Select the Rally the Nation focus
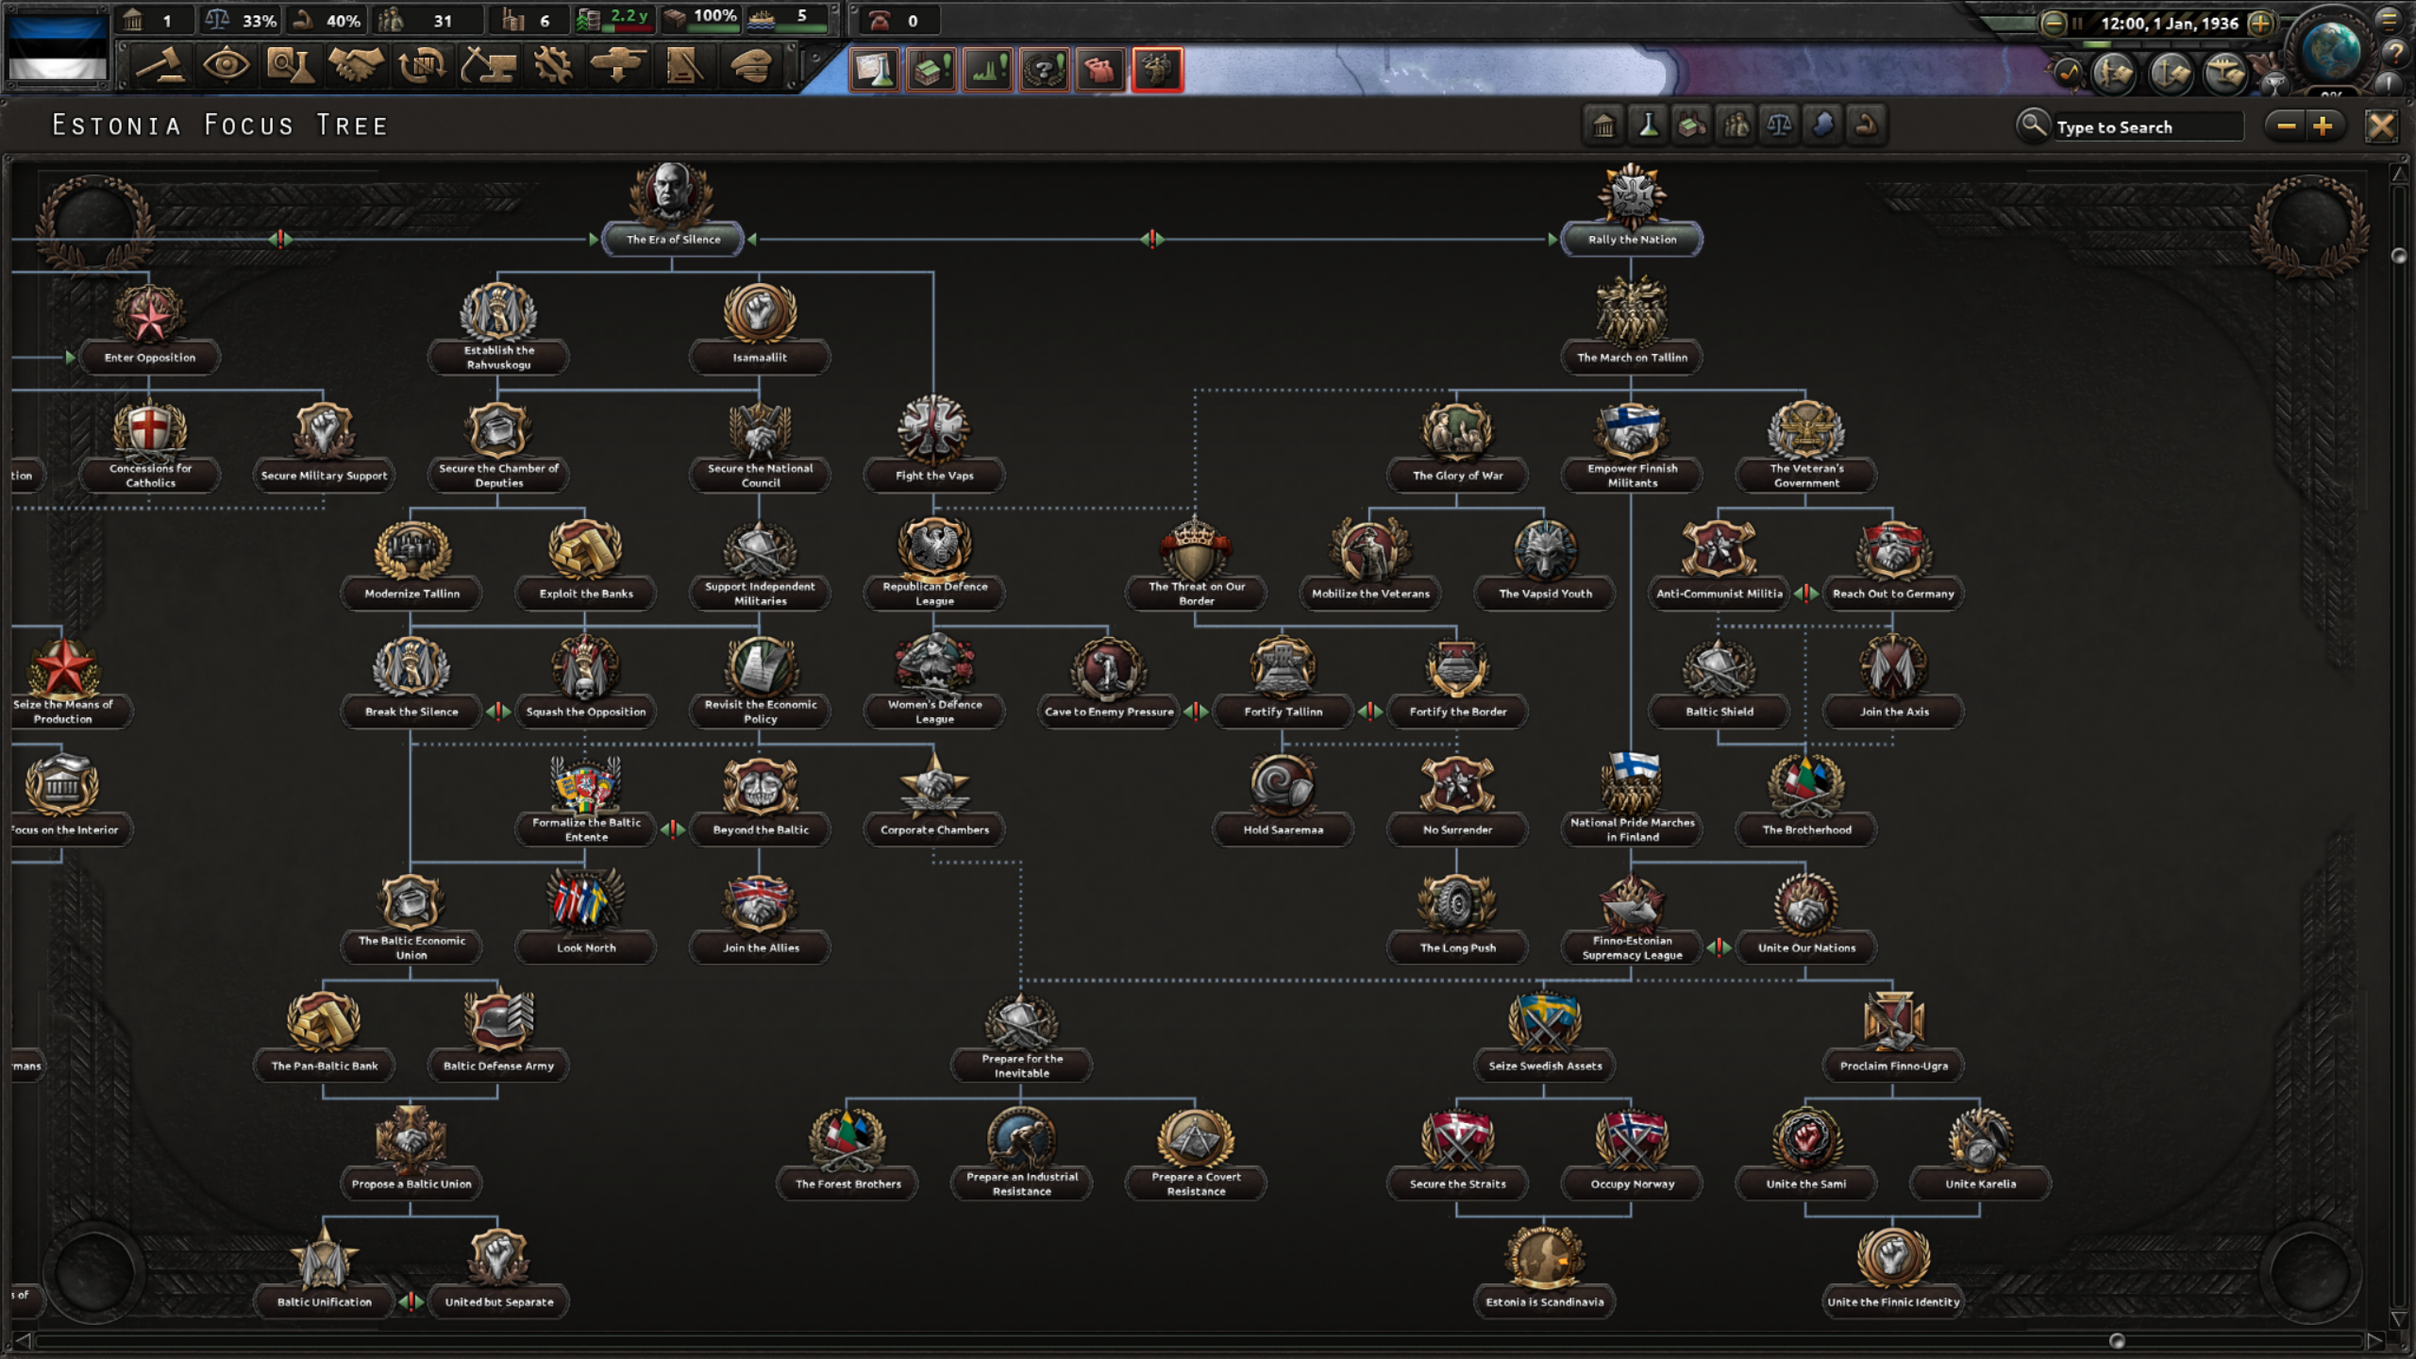The width and height of the screenshot is (2416, 1359). click(x=1632, y=239)
